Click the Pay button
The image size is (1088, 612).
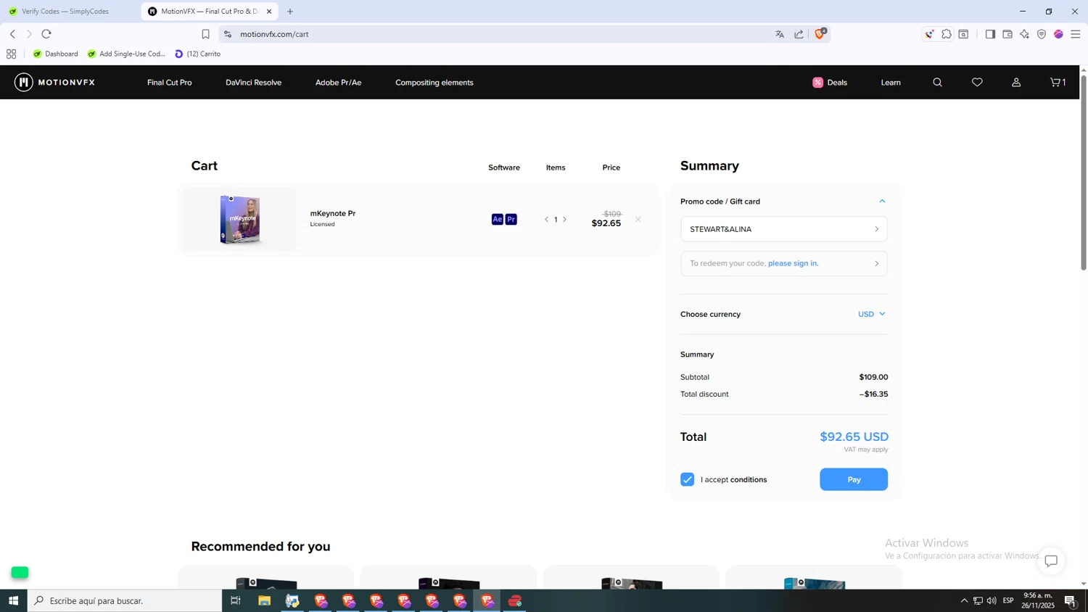tap(854, 479)
